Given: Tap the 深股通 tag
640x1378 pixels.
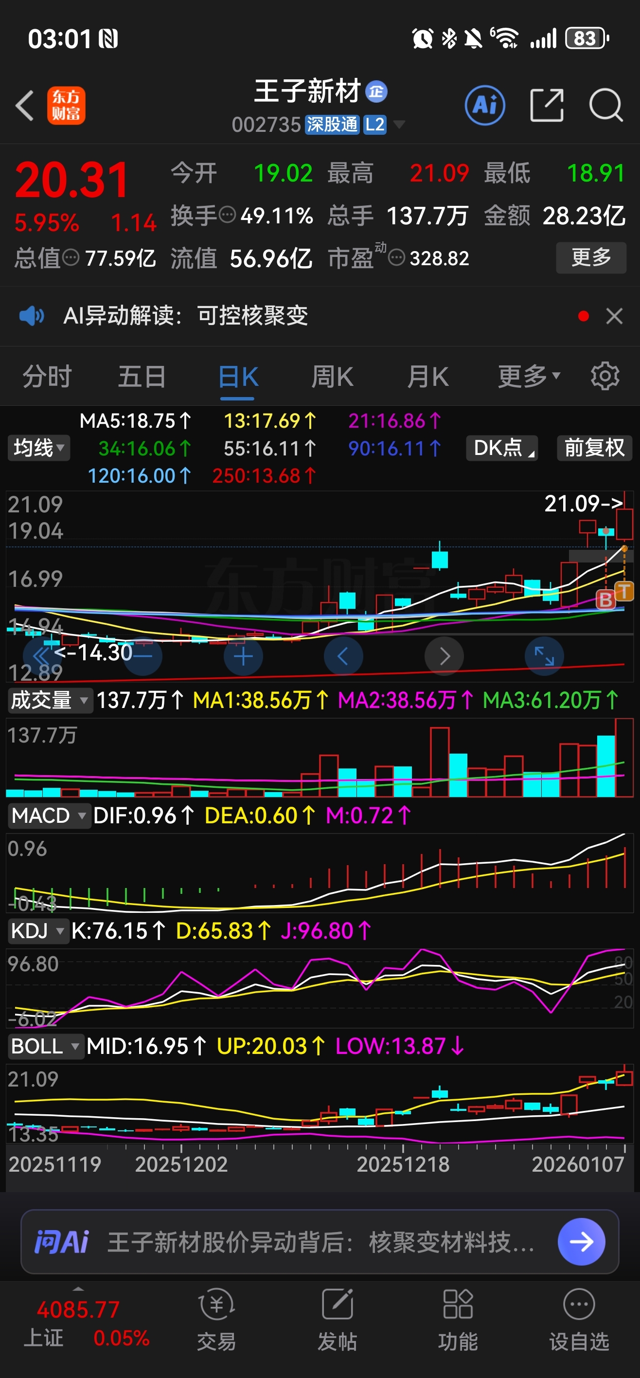Looking at the screenshot, I should point(332,125).
